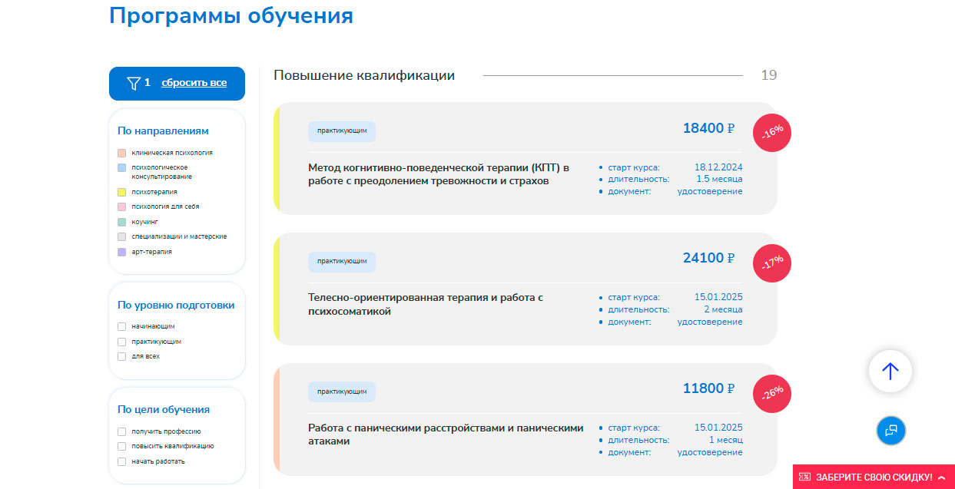Select the психотерапия yellow filter swatch

click(121, 192)
